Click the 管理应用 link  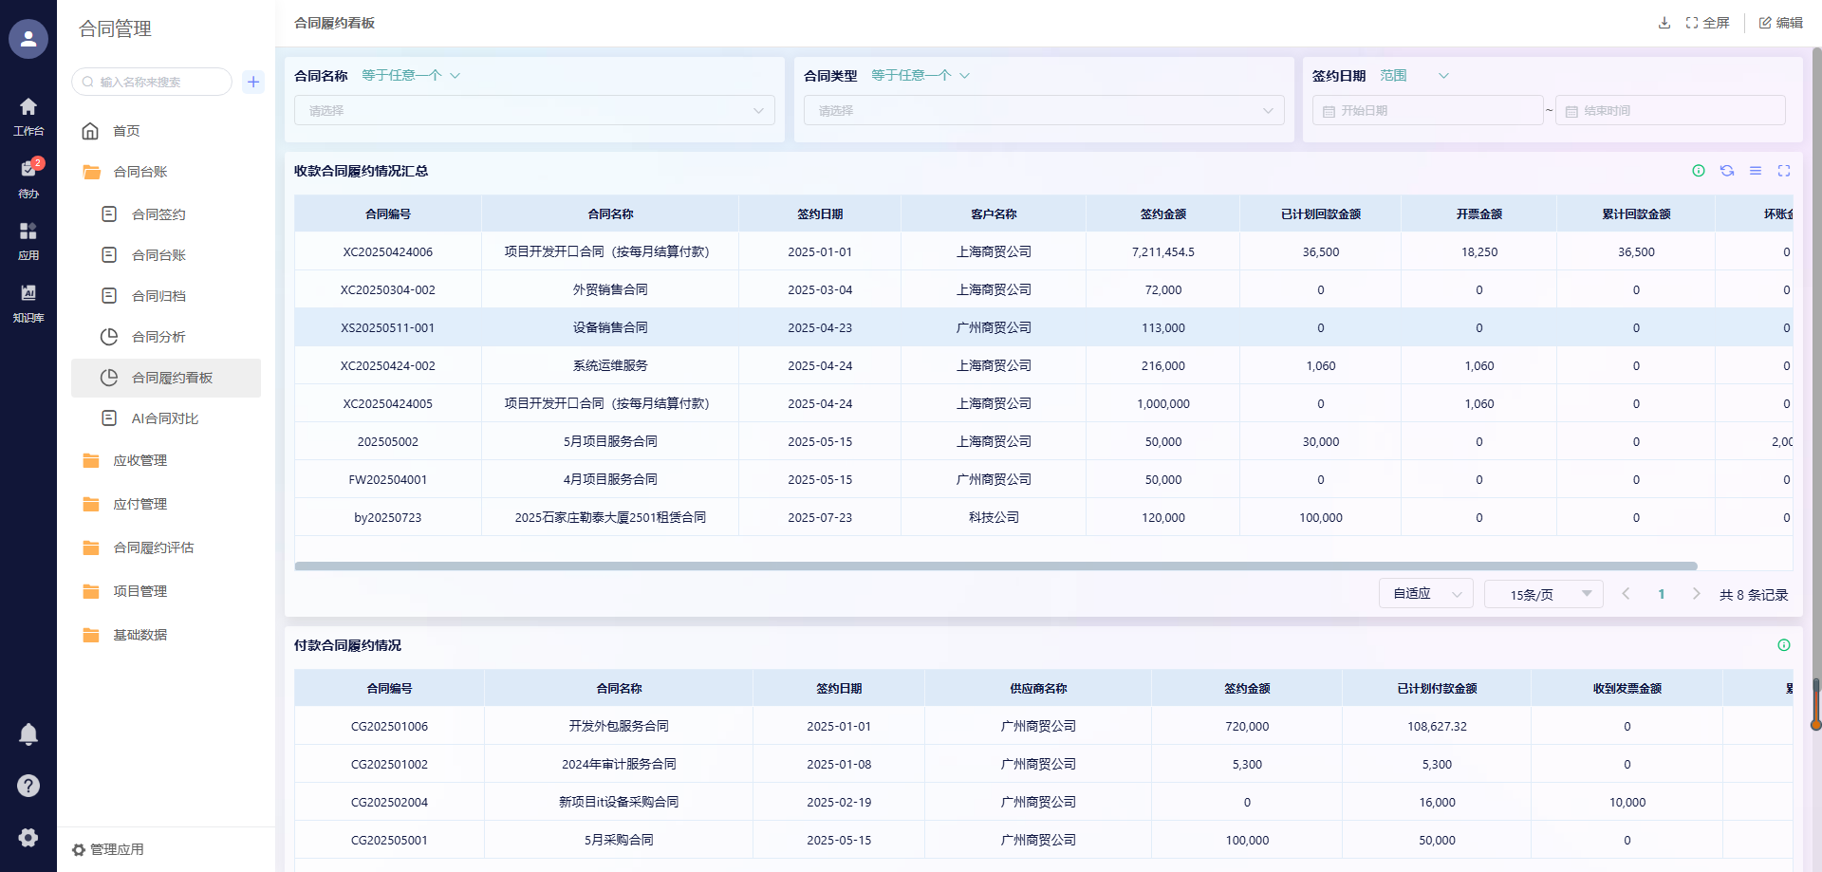117,849
